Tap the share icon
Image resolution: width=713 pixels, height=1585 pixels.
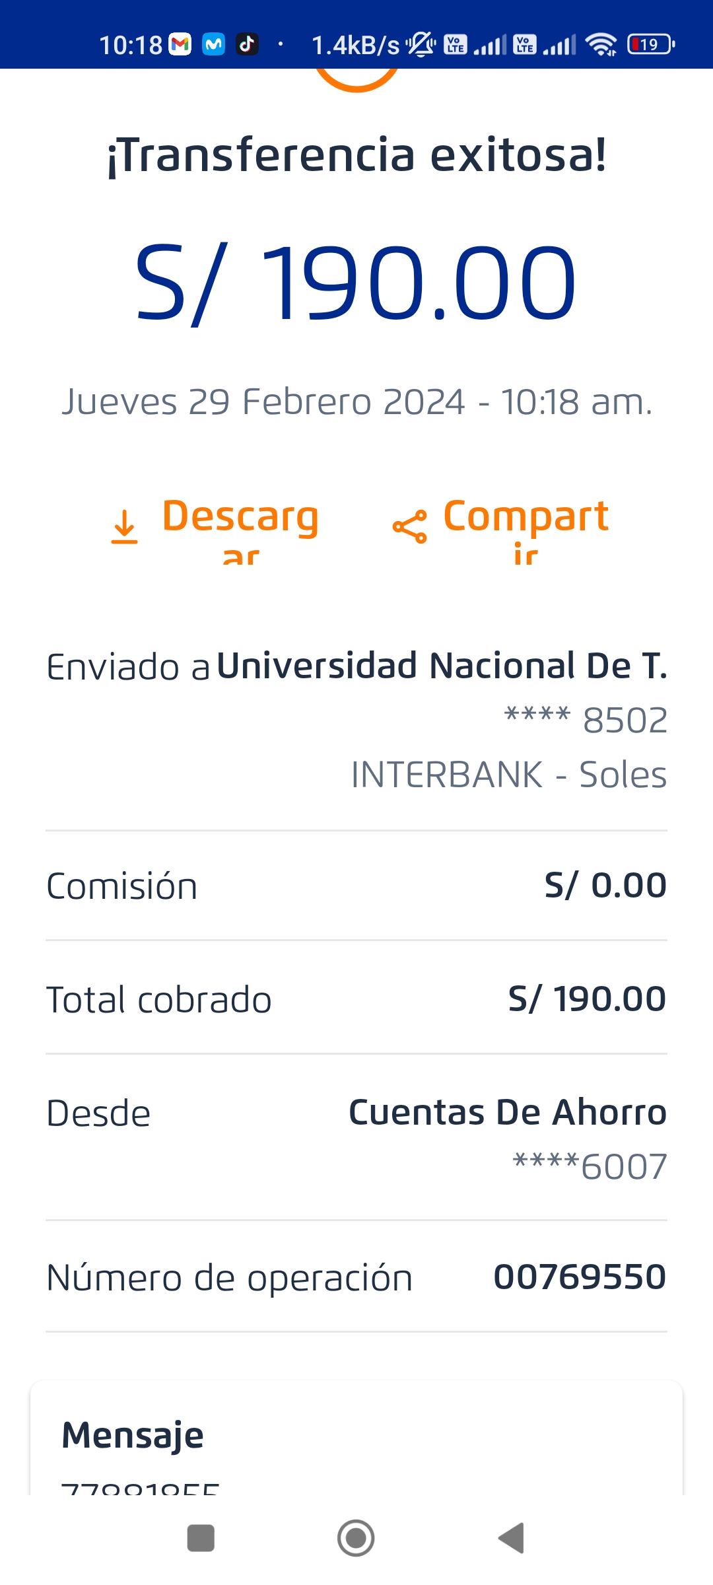(x=409, y=527)
